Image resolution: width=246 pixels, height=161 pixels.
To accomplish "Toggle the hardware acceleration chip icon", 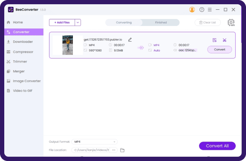I will 231,23.
